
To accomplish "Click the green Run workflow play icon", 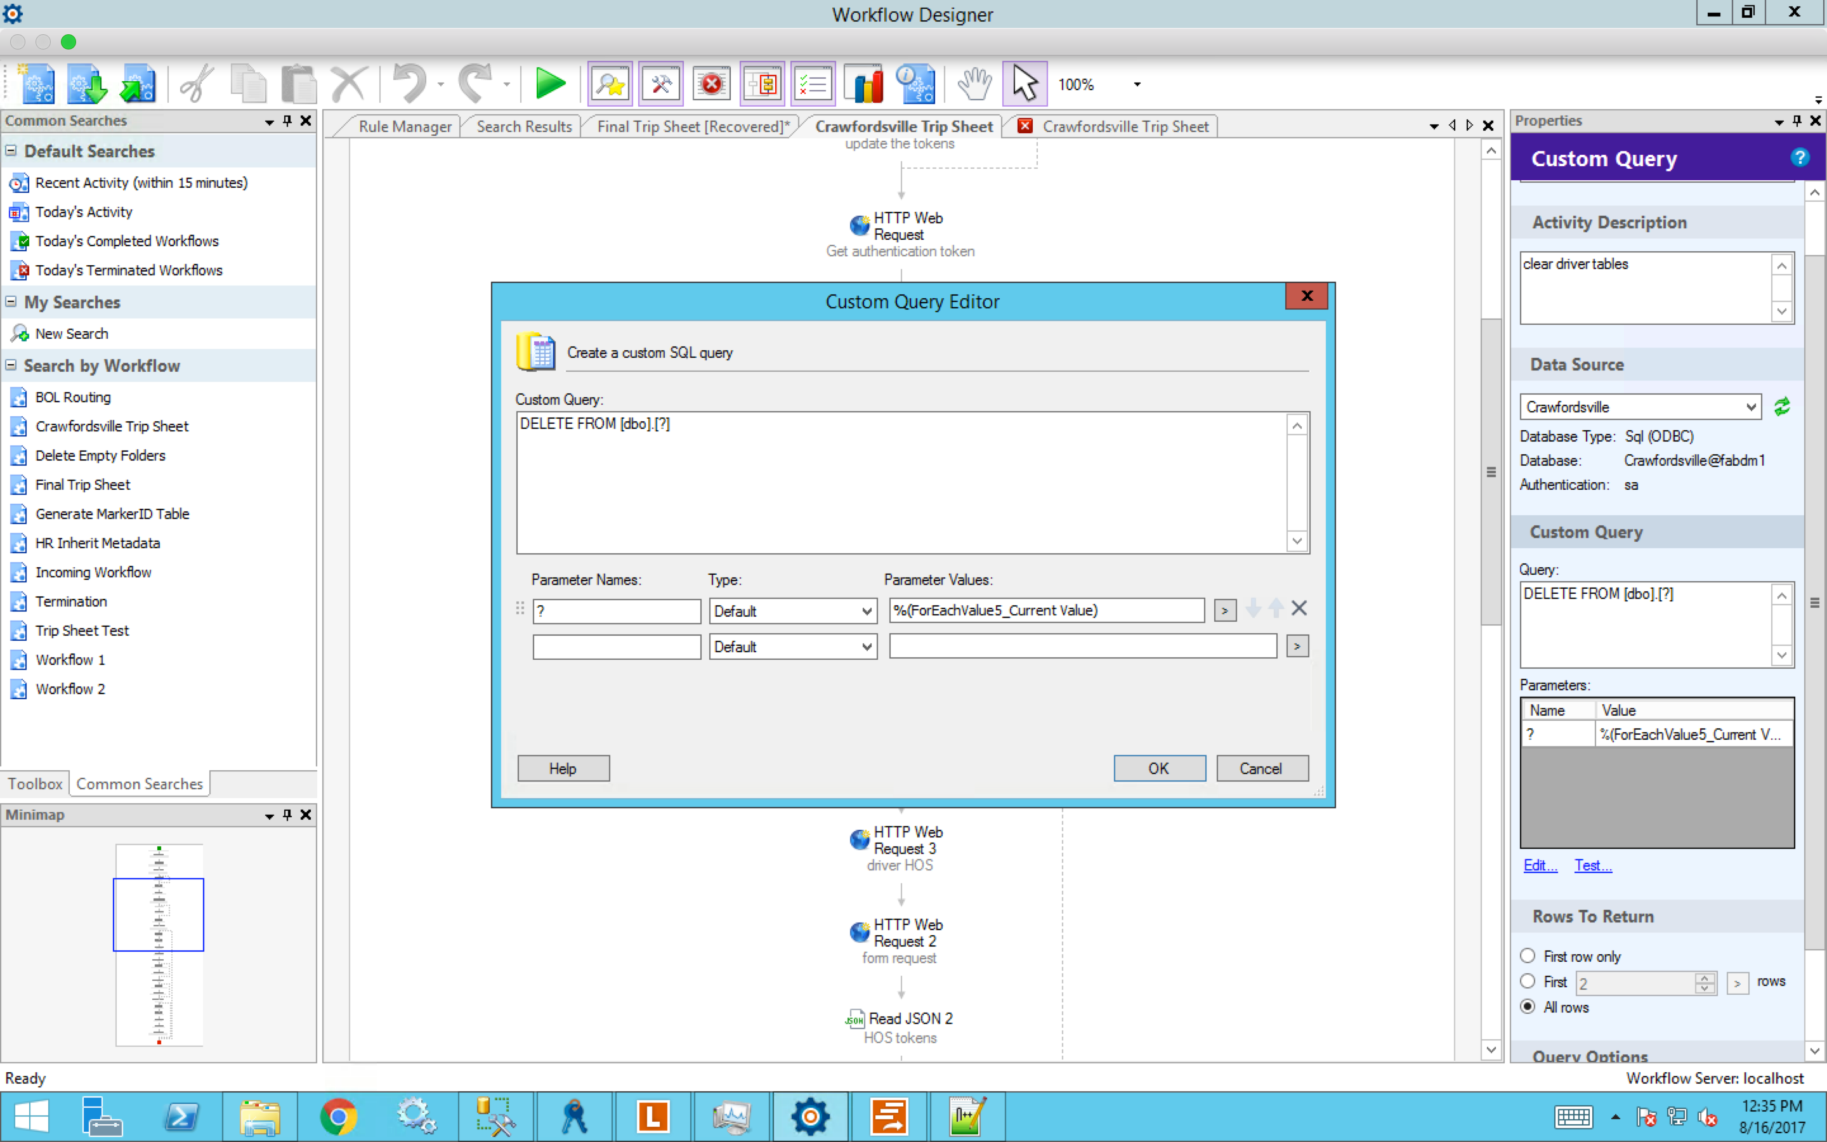I will click(549, 84).
